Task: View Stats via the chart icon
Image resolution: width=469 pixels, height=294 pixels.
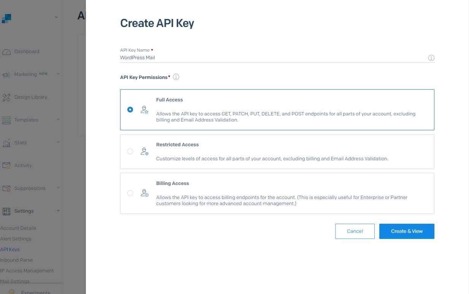Action: pyautogui.click(x=7, y=142)
